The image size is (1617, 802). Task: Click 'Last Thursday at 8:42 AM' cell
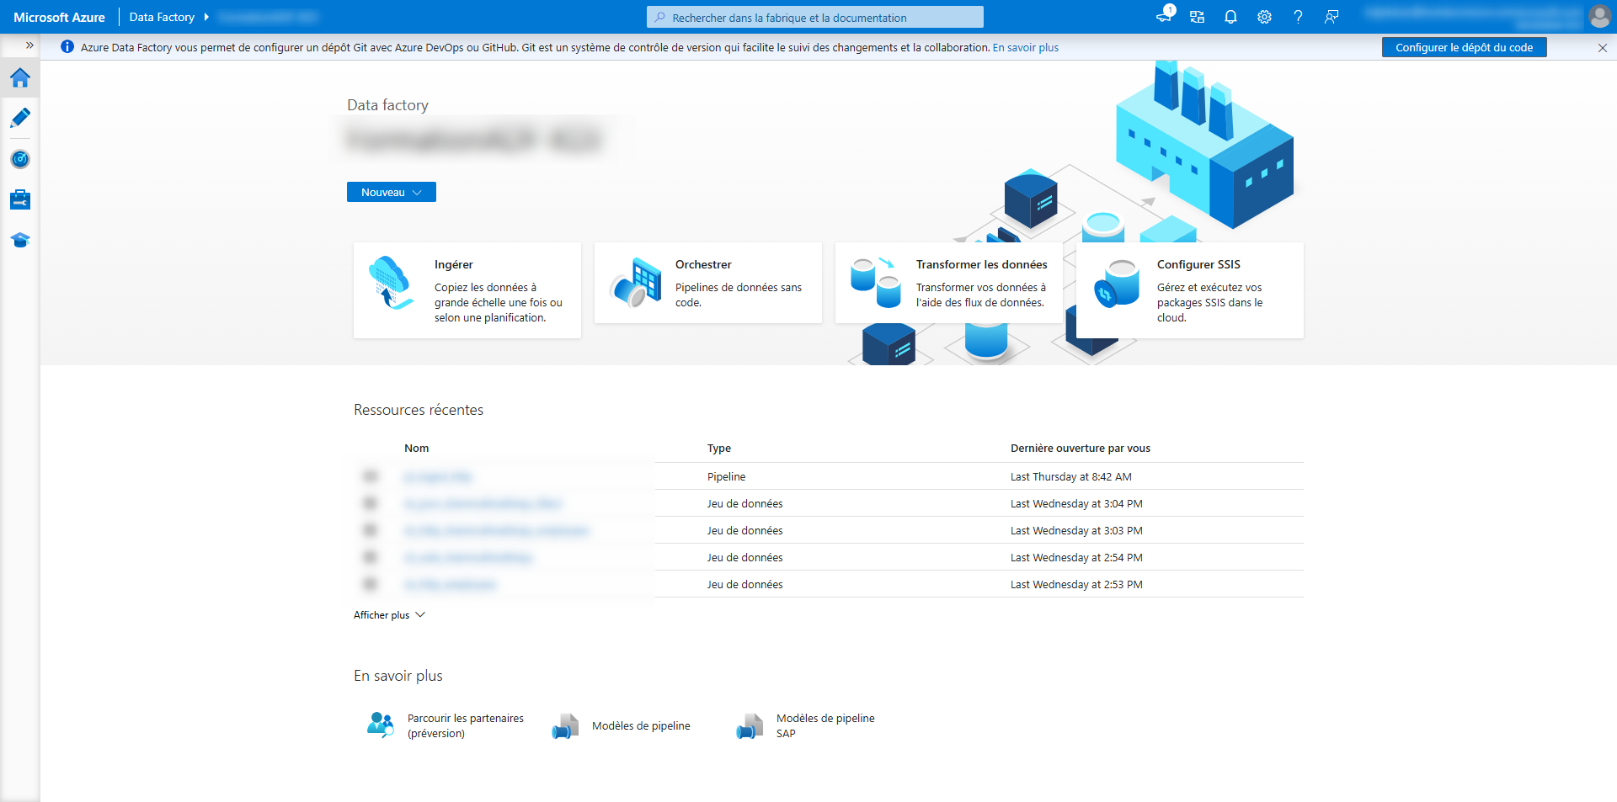click(1071, 476)
